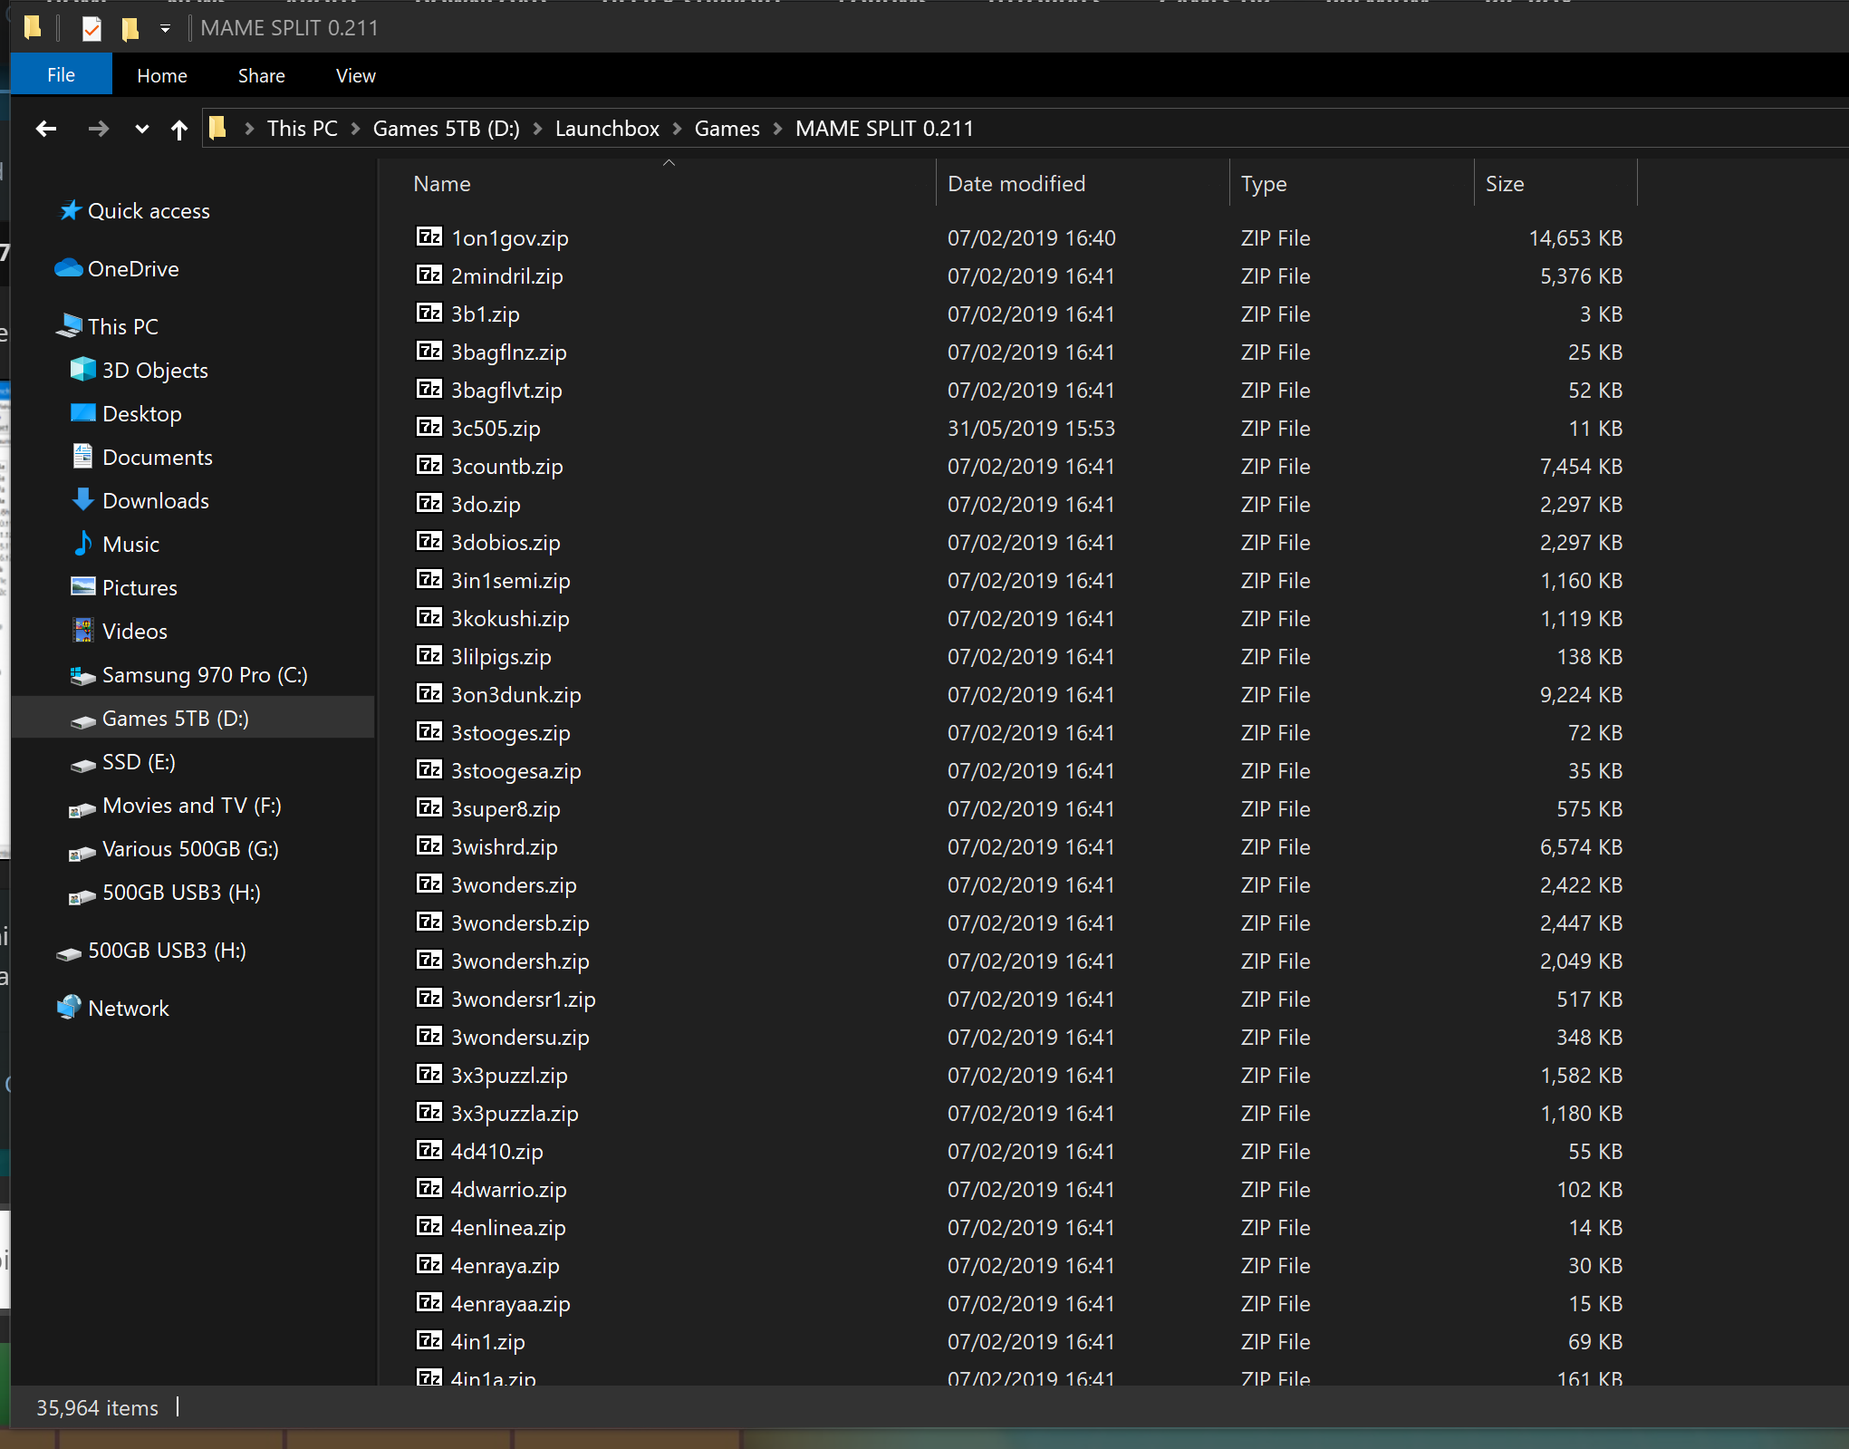Open the recent locations dropdown arrow
Screen dimensions: 1849x1449
coord(141,129)
